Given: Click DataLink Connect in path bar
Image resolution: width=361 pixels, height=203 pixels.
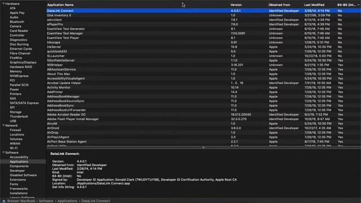Looking at the screenshot, I should (x=95, y=201).
